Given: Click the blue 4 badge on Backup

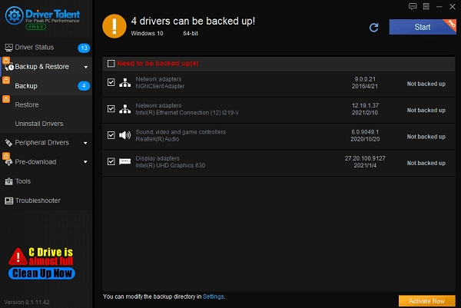Looking at the screenshot, I should [84, 86].
